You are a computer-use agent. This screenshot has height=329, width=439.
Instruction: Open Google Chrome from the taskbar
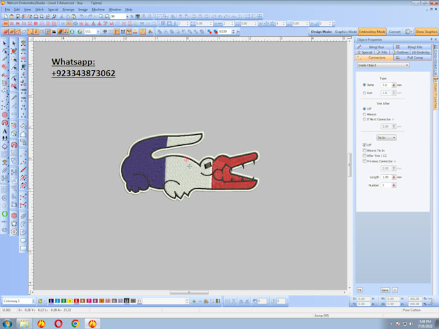[75, 324]
